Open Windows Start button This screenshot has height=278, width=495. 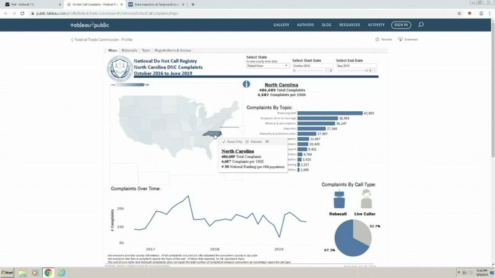pos(7,272)
